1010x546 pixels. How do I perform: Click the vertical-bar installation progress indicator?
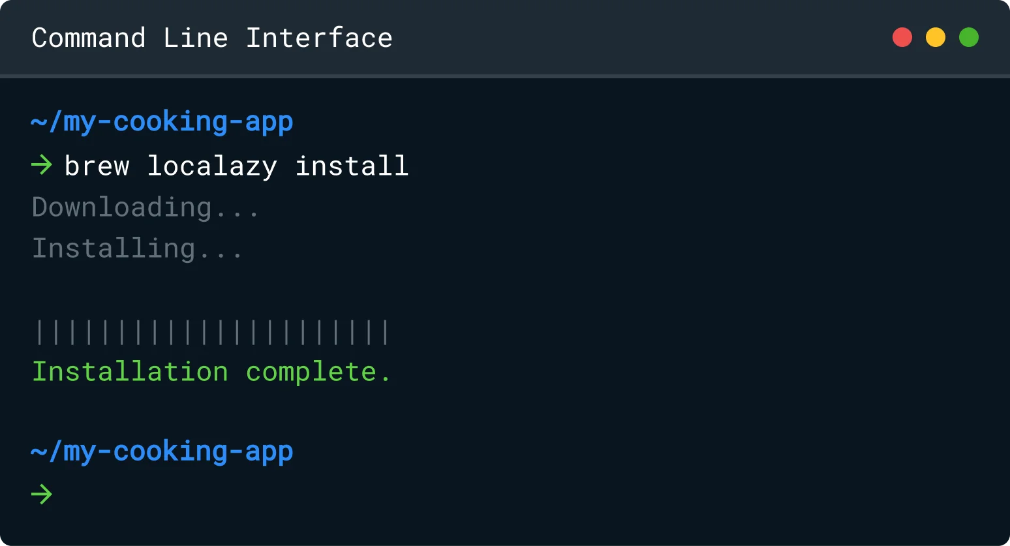pos(212,332)
